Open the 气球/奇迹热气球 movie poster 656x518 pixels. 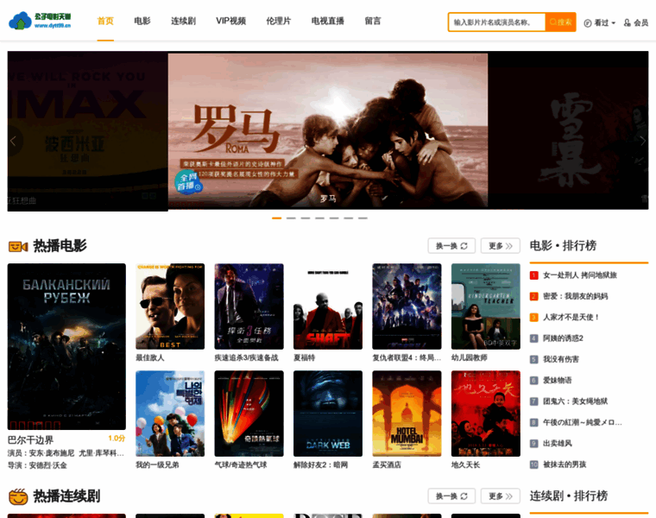click(249, 414)
